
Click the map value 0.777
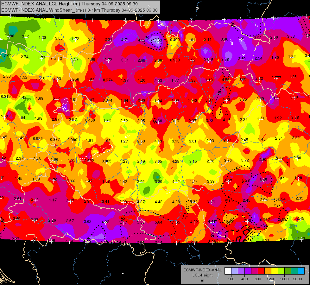tap(276, 78)
